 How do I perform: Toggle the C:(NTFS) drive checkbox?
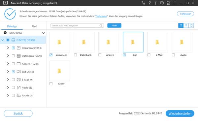(8, 40)
